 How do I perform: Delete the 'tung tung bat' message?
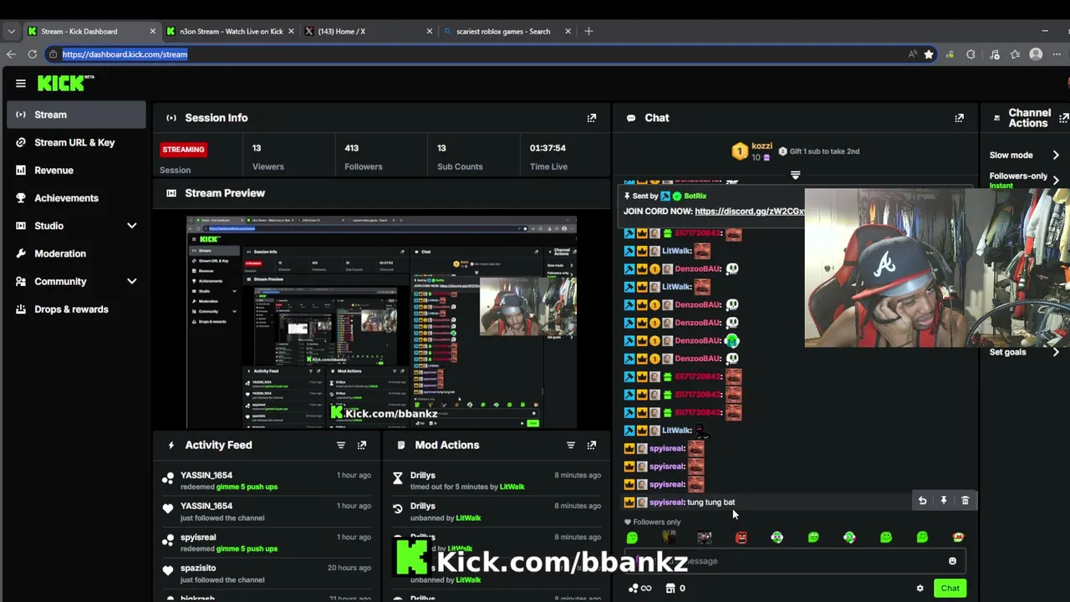click(x=965, y=501)
